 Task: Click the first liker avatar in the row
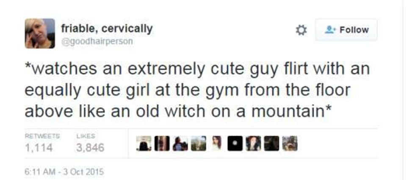143,144
